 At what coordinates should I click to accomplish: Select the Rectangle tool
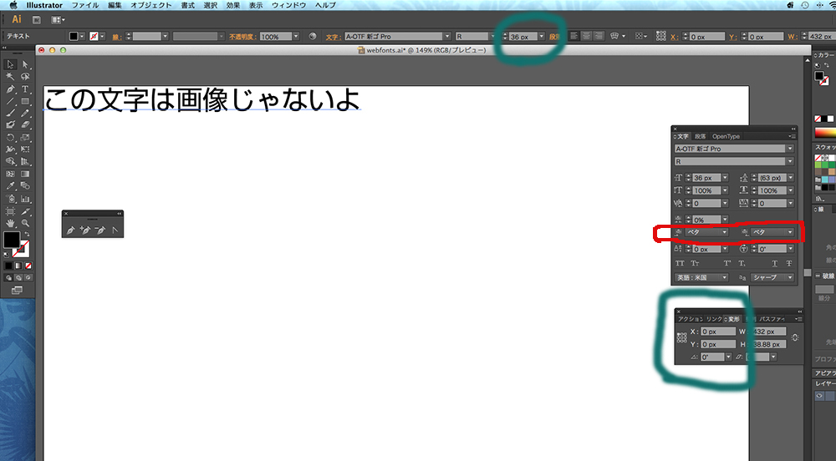point(25,101)
